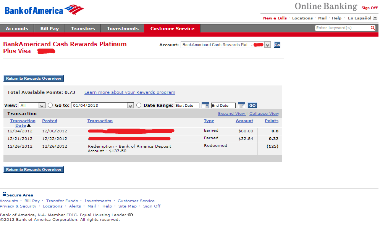Sort by Points column header
Viewport: 380px width, 230px height.
pyautogui.click(x=272, y=121)
